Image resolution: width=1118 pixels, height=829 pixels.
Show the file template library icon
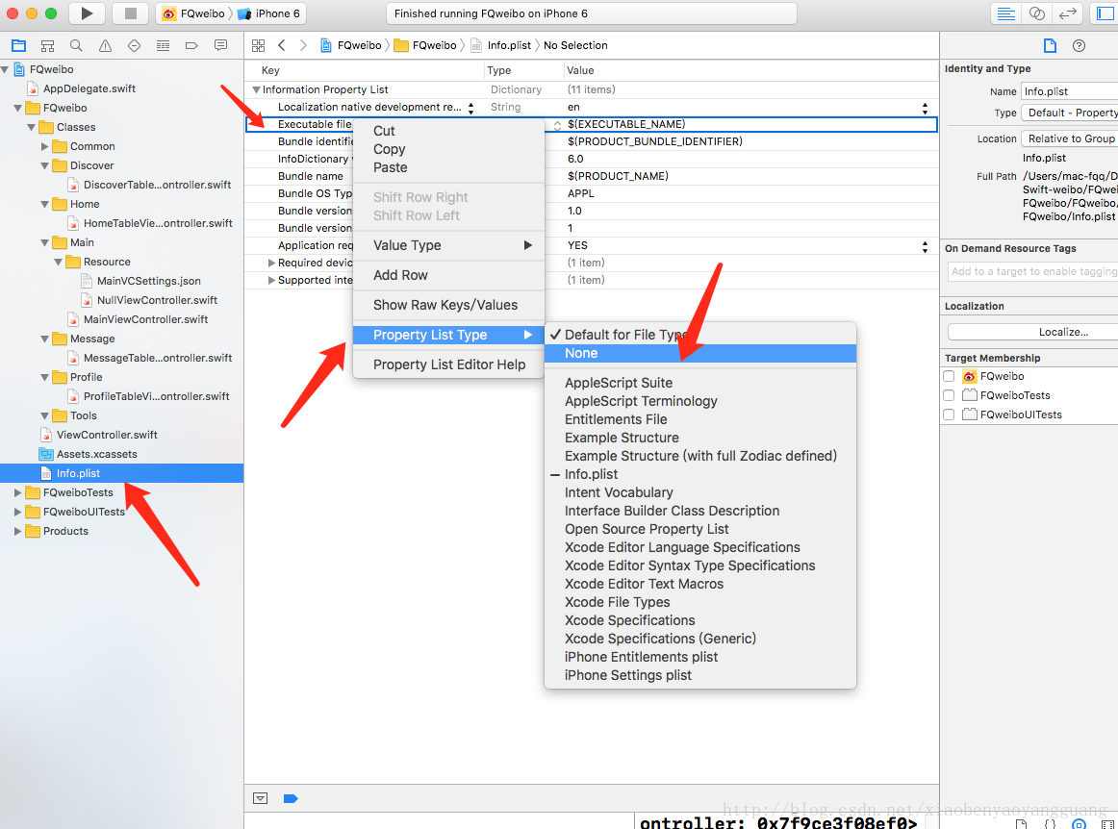[x=1022, y=824]
